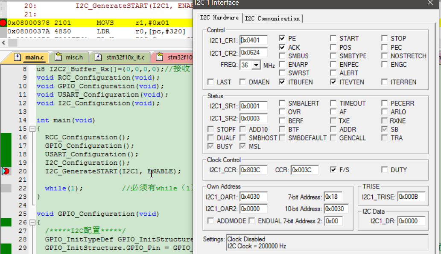Click the disassembly scroll-left arrow
The width and height of the screenshot is (441, 254).
click(x=3, y=43)
